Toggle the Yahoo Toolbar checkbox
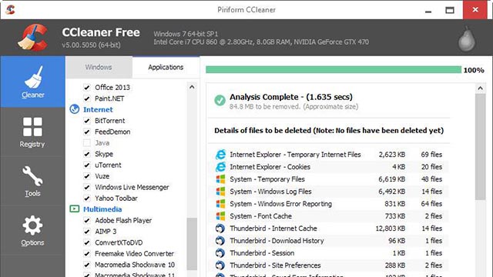Image resolution: width=493 pixels, height=277 pixels. coord(87,199)
